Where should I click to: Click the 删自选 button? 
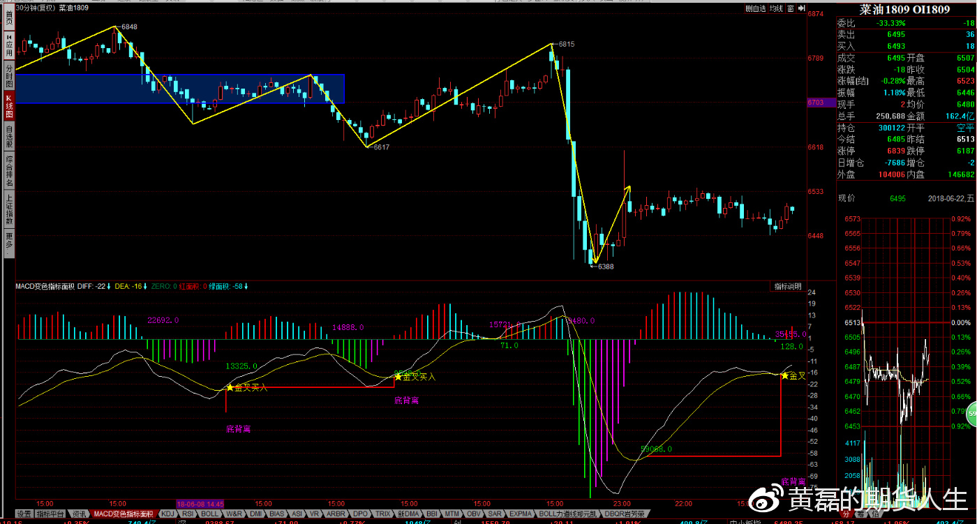(755, 8)
